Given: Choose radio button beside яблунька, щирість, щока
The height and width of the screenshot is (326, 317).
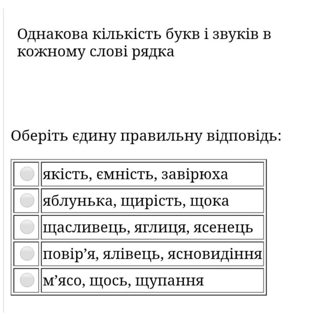Looking at the screenshot, I should coord(27,201).
